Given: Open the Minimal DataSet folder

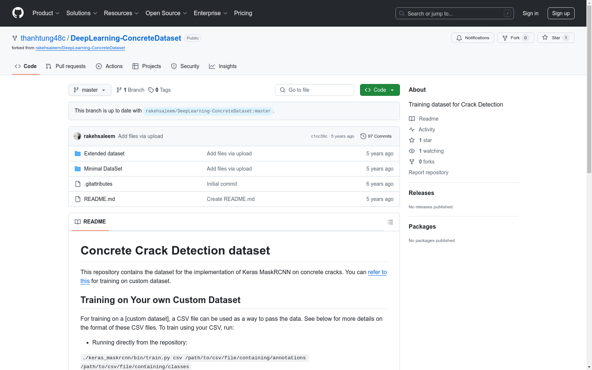Looking at the screenshot, I should [103, 169].
